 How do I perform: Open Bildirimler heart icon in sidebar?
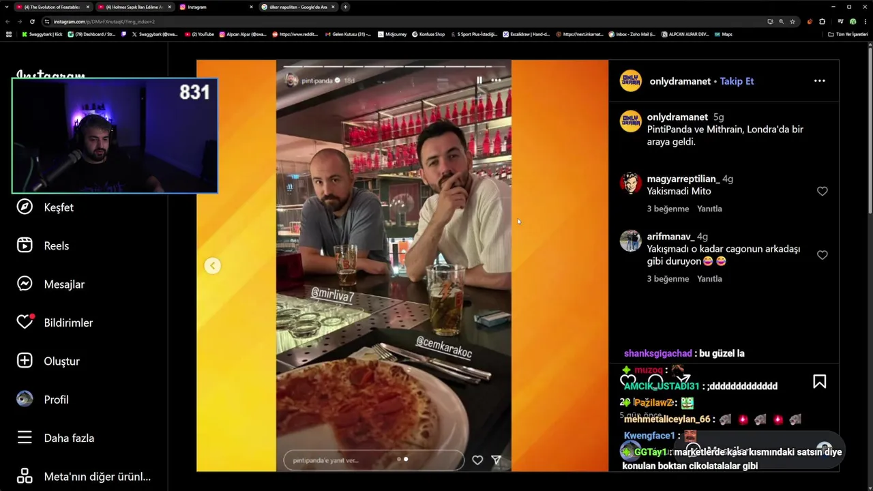coord(25,322)
